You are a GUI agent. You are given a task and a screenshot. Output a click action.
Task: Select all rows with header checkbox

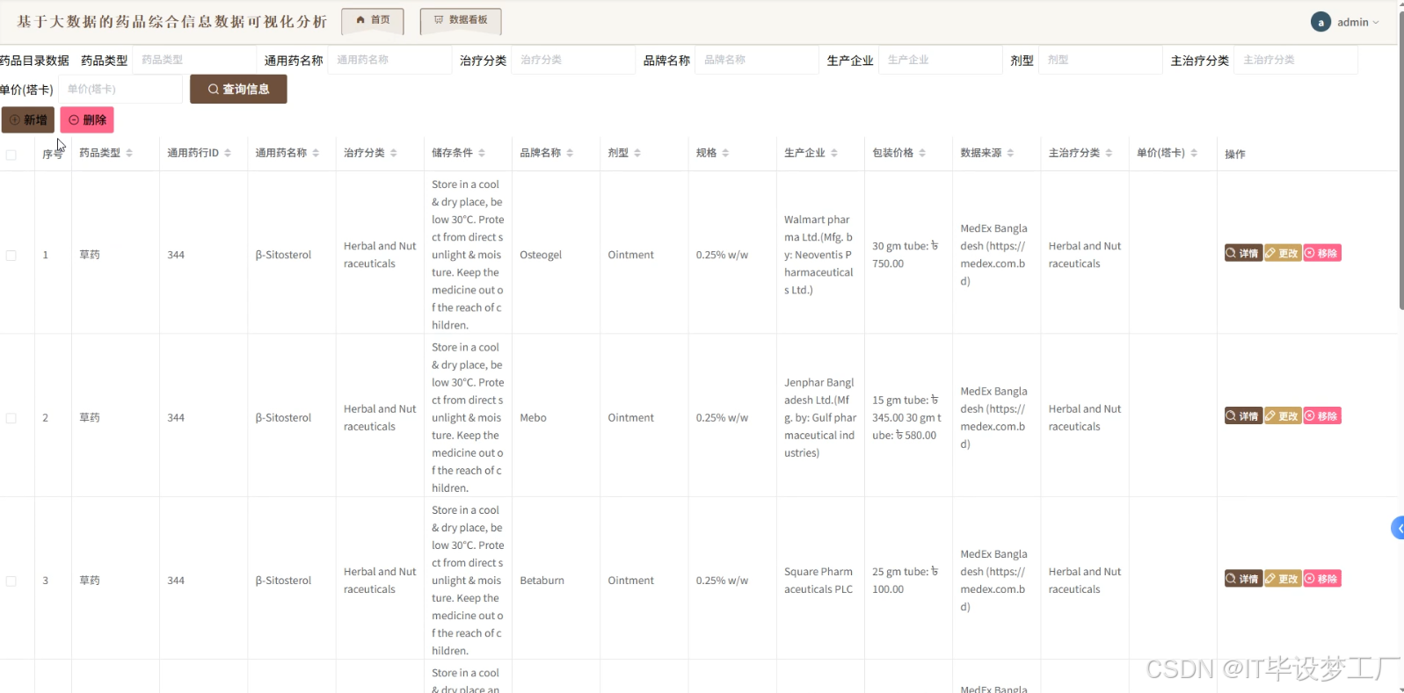coord(11,155)
